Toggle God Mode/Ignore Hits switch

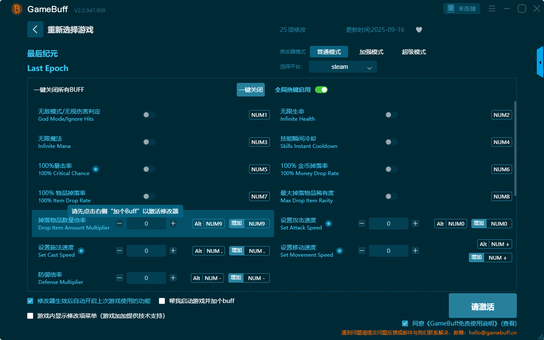149,115
